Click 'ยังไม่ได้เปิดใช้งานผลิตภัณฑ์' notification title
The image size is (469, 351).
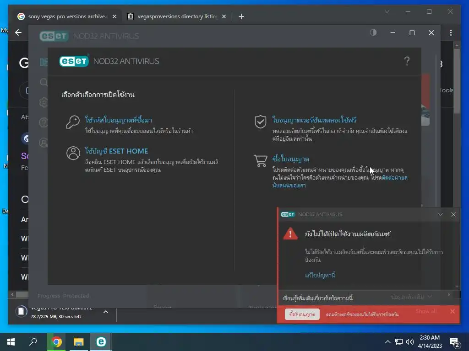pos(348,234)
